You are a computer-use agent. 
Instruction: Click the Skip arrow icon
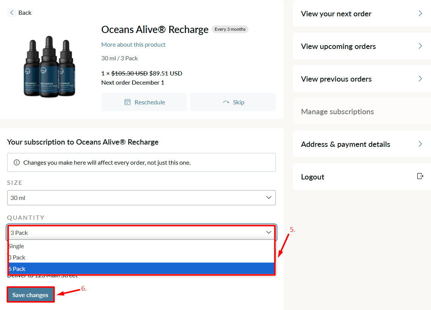(x=226, y=102)
